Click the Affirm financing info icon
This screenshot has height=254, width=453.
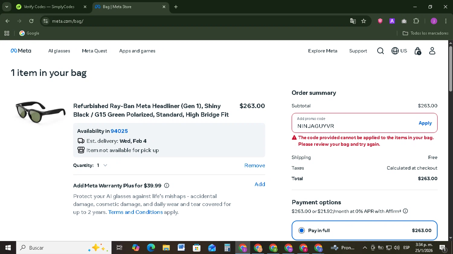click(406, 211)
